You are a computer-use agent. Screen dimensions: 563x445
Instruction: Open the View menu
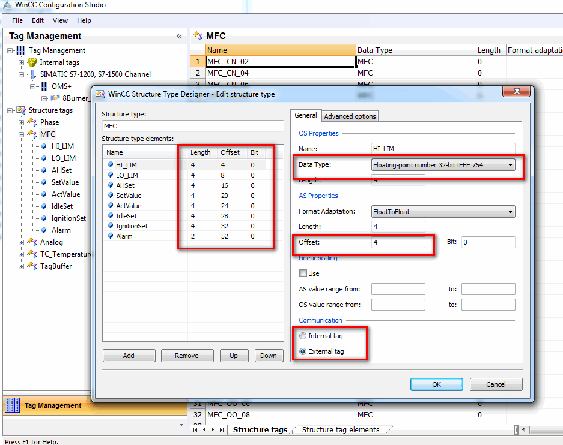click(60, 20)
